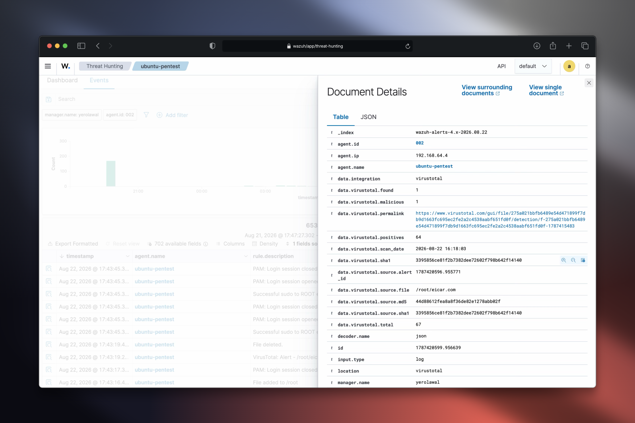Viewport: 635px width, 423px height.
Task: Reload the page using the refresh icon
Action: point(408,46)
